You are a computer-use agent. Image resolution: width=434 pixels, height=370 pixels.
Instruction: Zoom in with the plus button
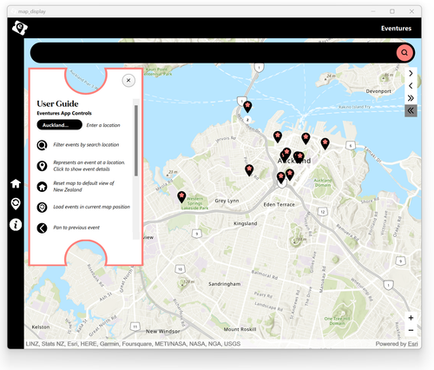[411, 318]
